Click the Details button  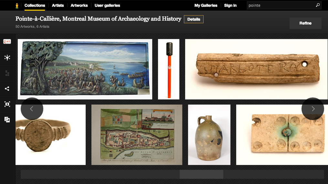[194, 19]
